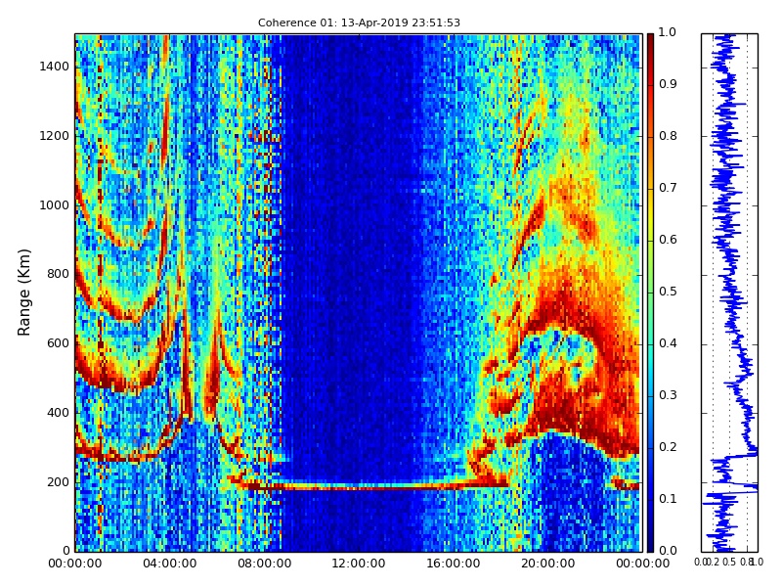
Task: Click the colorbar 1.0 label
Action: (x=668, y=32)
